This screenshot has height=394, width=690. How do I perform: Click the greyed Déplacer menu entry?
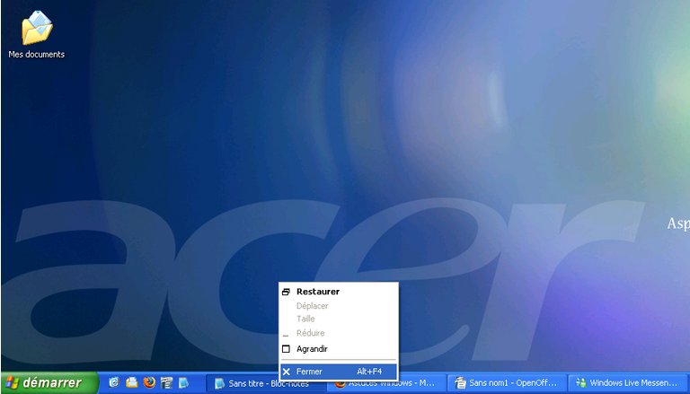coord(339,306)
